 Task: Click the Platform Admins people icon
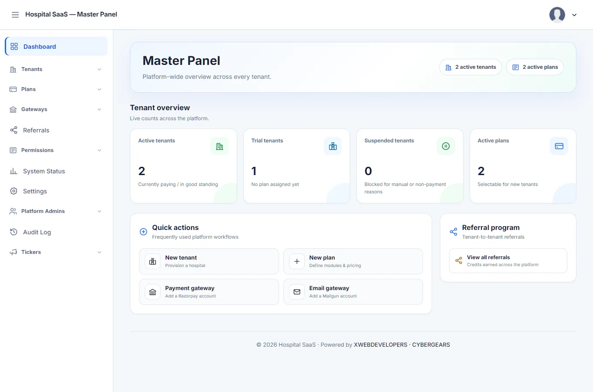point(13,211)
